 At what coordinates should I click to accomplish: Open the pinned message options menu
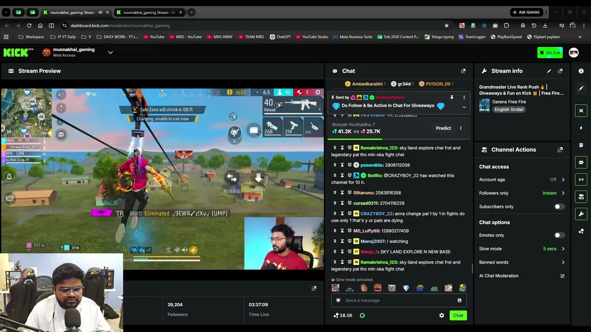coord(464,98)
